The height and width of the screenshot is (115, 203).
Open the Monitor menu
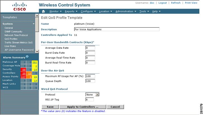tap(55, 11)
